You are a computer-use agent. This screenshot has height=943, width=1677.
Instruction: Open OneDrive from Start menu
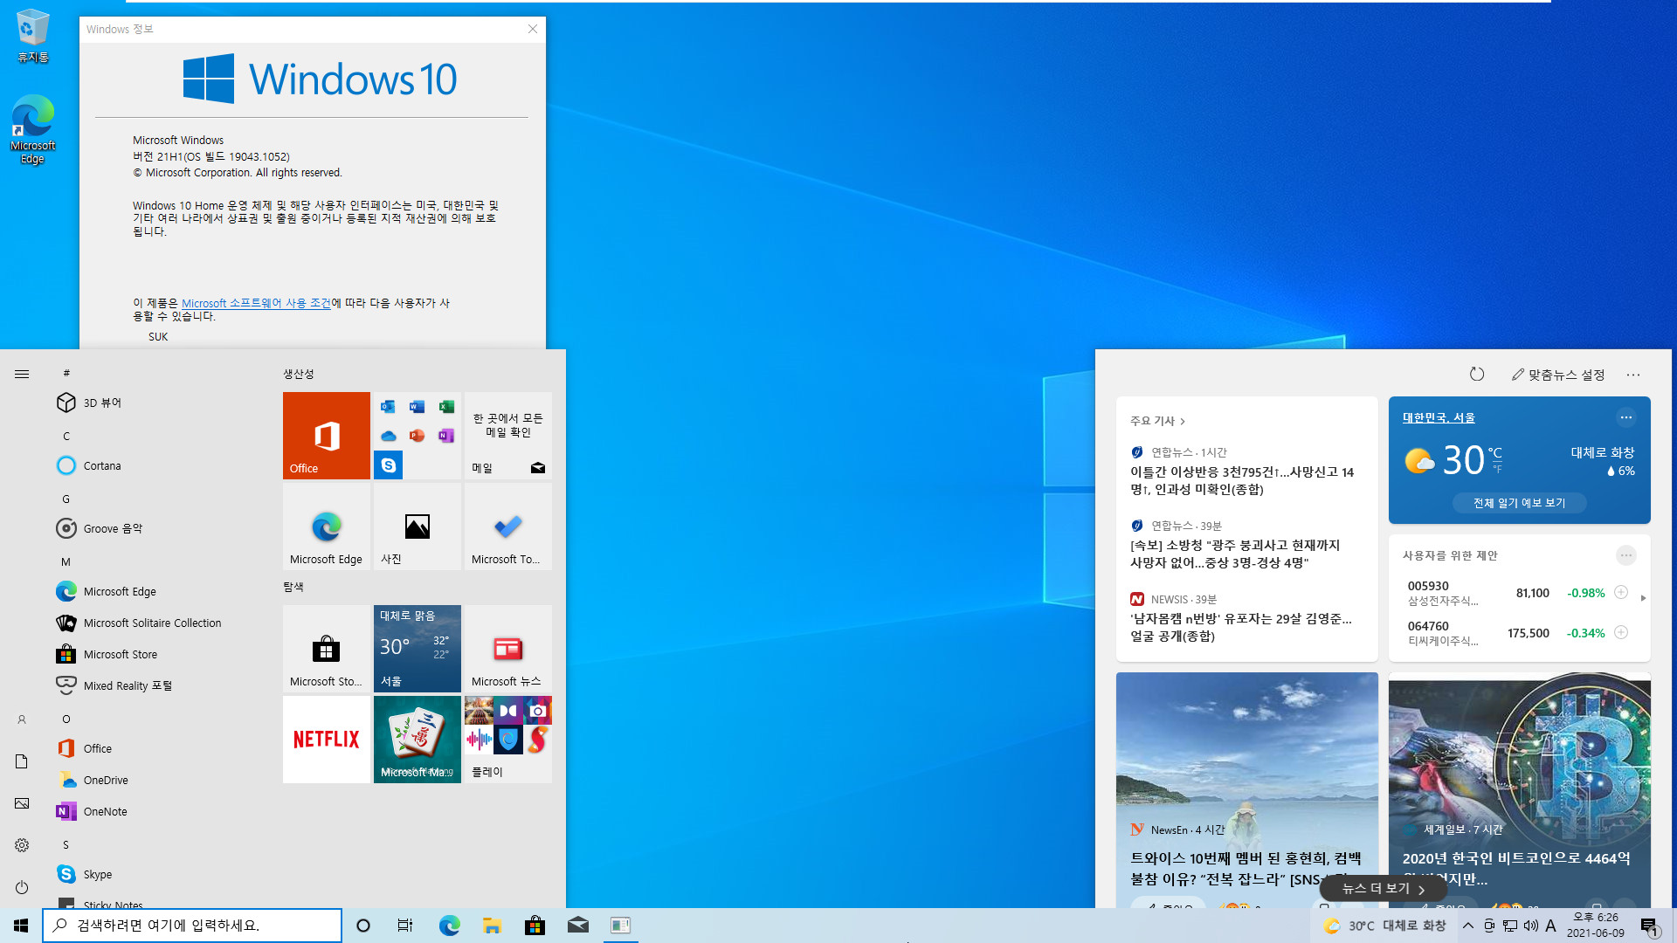(104, 780)
